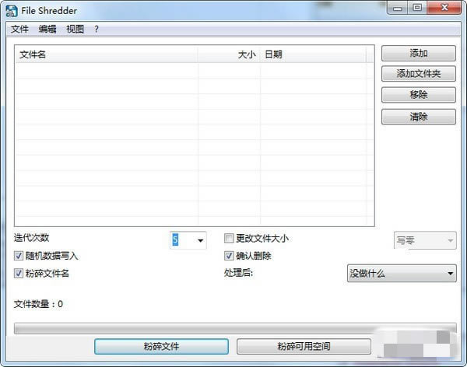Click the 文件数量：0 status text

point(38,304)
